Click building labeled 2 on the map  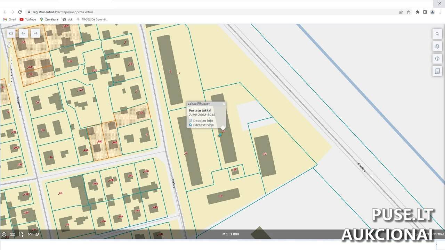point(170,70)
